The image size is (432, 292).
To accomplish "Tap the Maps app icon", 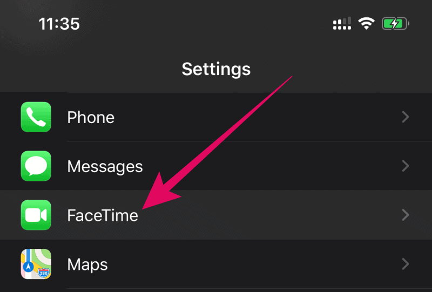I will [x=36, y=264].
